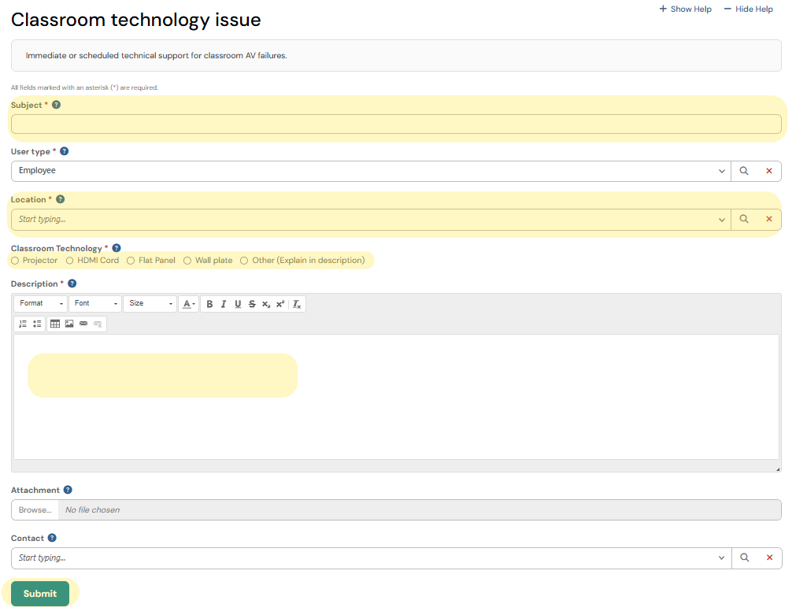The width and height of the screenshot is (796, 615).
Task: Click the User type help icon
Action: (x=64, y=151)
